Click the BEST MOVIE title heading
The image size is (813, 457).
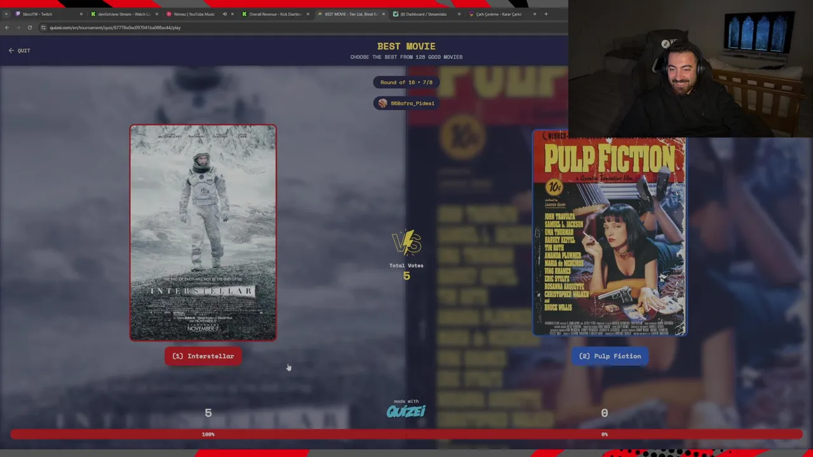[x=406, y=46]
